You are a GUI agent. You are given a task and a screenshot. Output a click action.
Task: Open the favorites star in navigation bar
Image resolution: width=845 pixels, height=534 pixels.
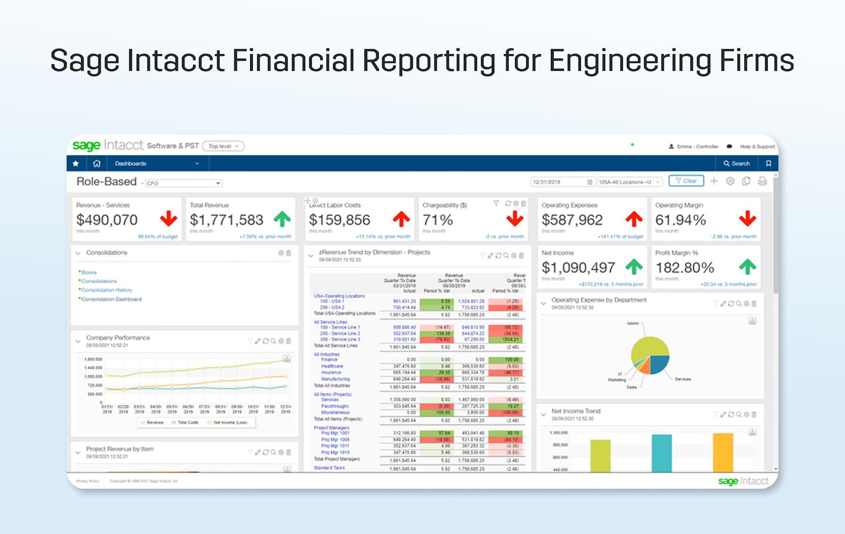click(x=76, y=164)
